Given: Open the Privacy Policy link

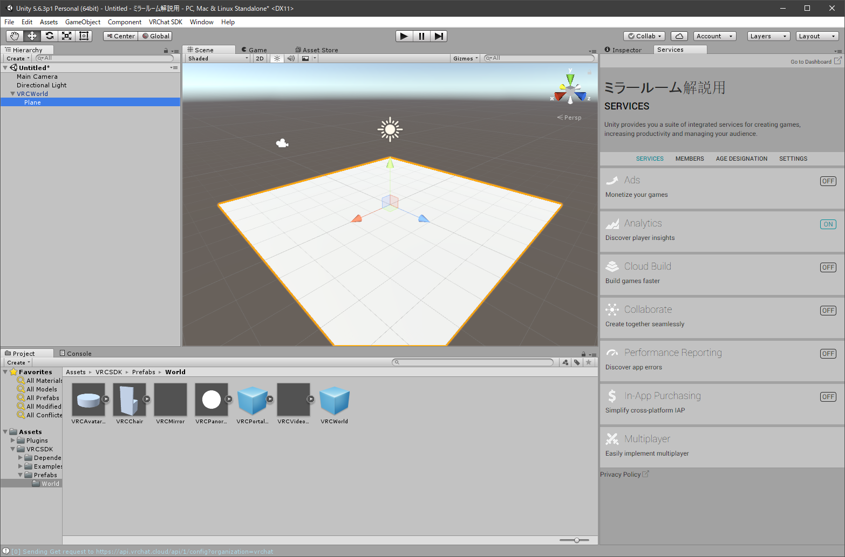Looking at the screenshot, I should (624, 475).
